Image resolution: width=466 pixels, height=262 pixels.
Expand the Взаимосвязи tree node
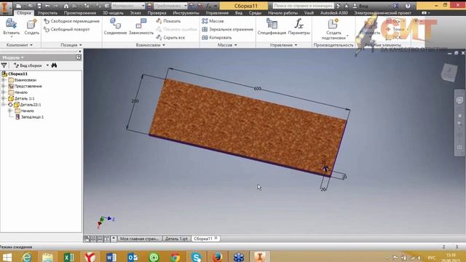(4, 80)
